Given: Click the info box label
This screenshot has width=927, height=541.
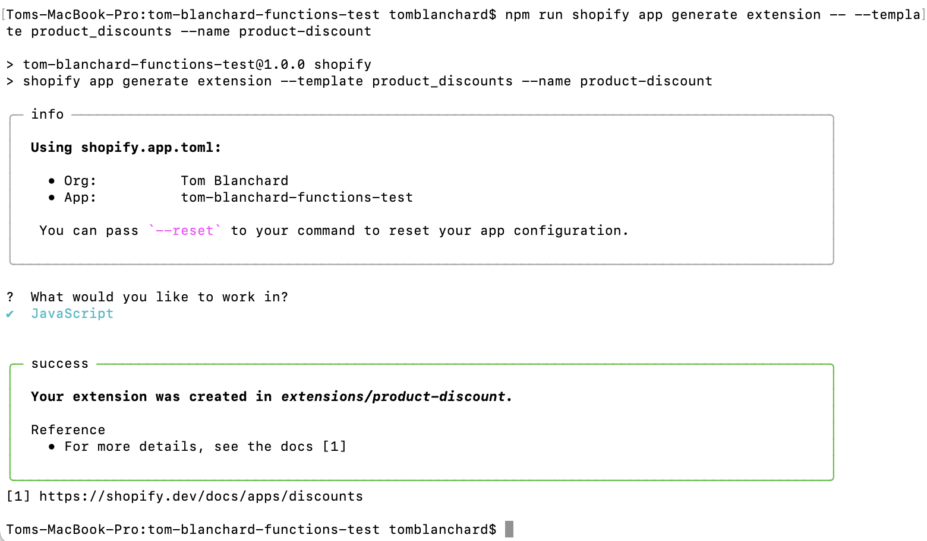Looking at the screenshot, I should pos(48,114).
